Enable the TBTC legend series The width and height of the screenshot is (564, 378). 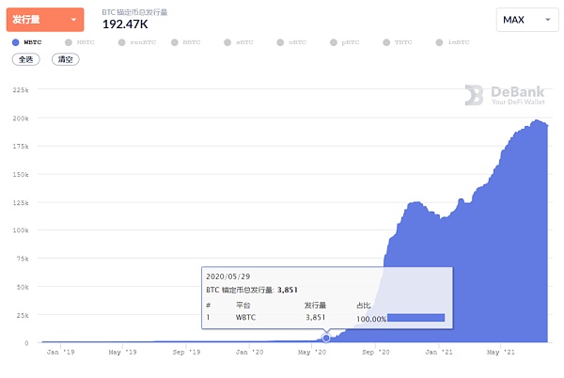402,42
